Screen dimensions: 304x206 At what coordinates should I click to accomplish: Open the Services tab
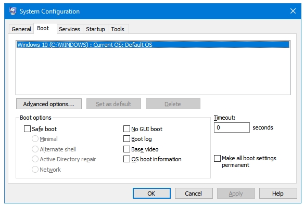point(69,29)
